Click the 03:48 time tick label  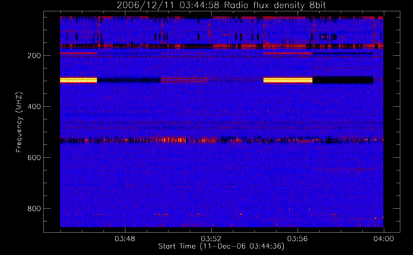(125, 239)
